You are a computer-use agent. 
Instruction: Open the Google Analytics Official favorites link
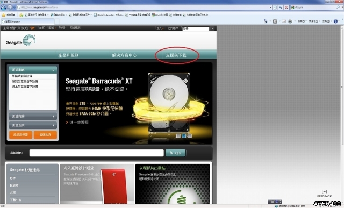coord(109,15)
